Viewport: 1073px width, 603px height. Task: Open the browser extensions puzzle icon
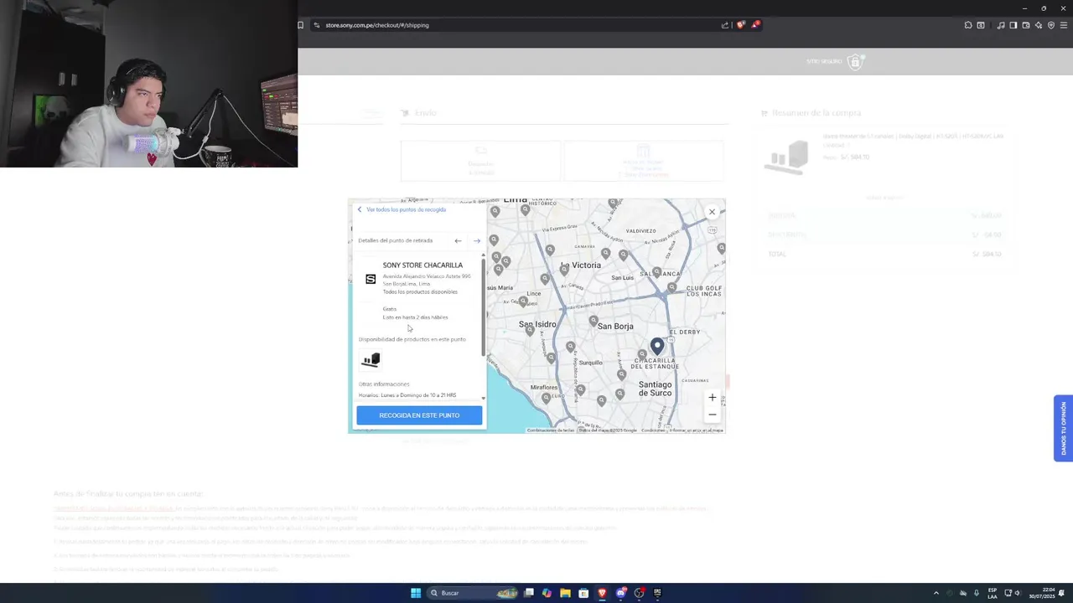(x=968, y=25)
